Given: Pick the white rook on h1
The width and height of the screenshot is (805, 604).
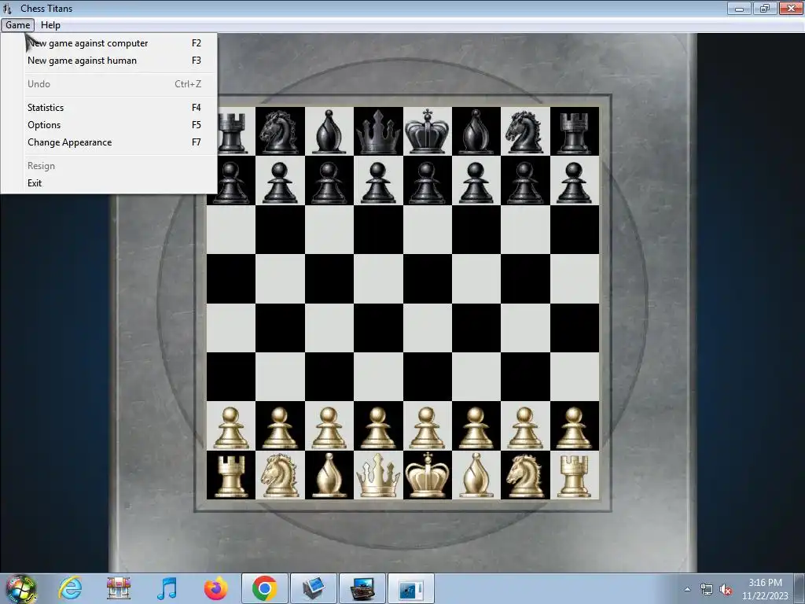Looking at the screenshot, I should pos(574,476).
